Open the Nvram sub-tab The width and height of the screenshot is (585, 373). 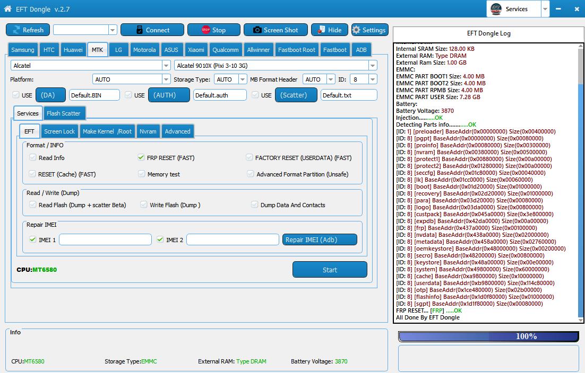pyautogui.click(x=148, y=131)
